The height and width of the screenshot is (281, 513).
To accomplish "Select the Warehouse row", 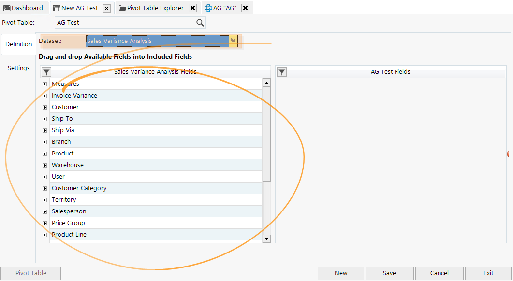I will click(156, 165).
